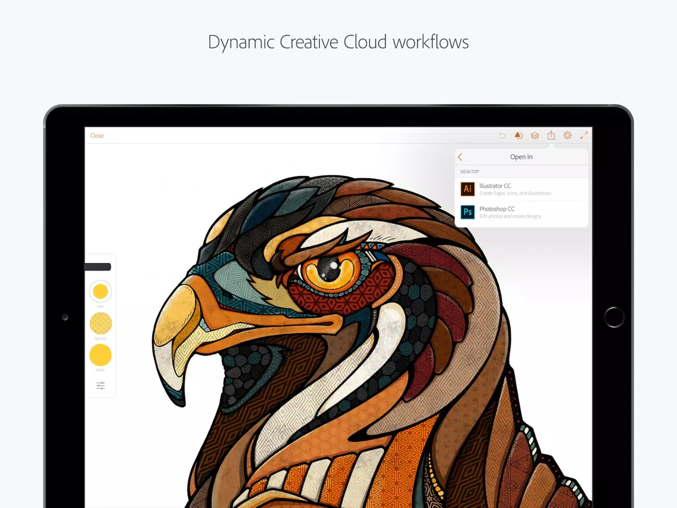Click the share export icon
Viewport: 677px width, 508px height.
coord(551,135)
